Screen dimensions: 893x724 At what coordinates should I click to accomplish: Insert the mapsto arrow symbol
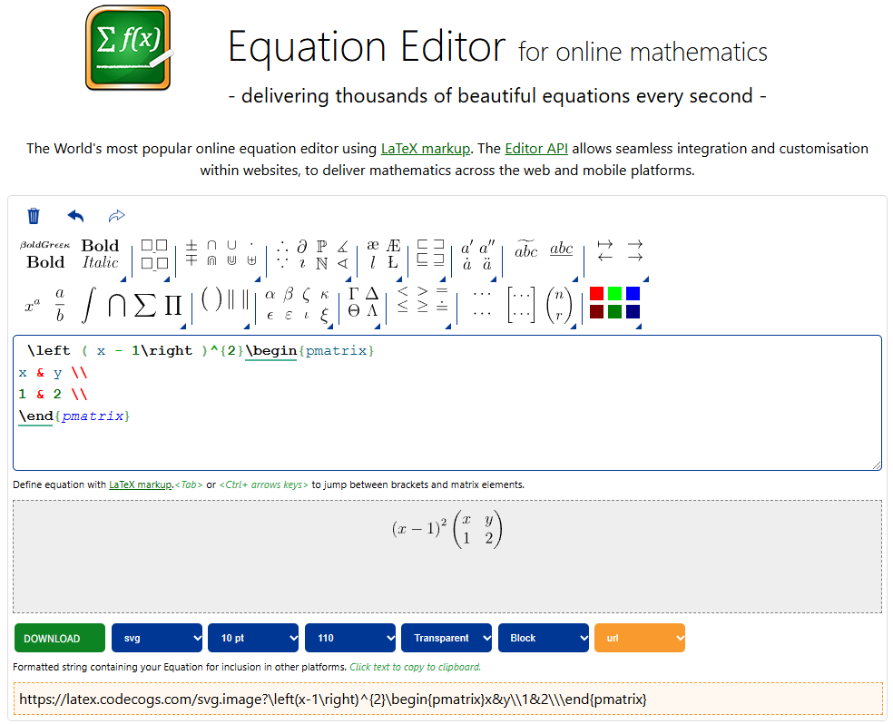(604, 244)
